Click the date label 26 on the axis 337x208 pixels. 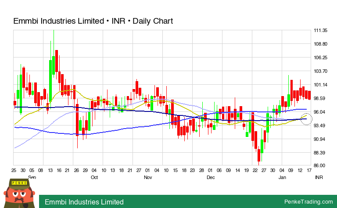[76, 170]
